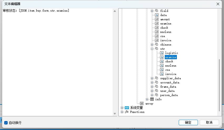Expand the field node in the tree

pos(152,11)
